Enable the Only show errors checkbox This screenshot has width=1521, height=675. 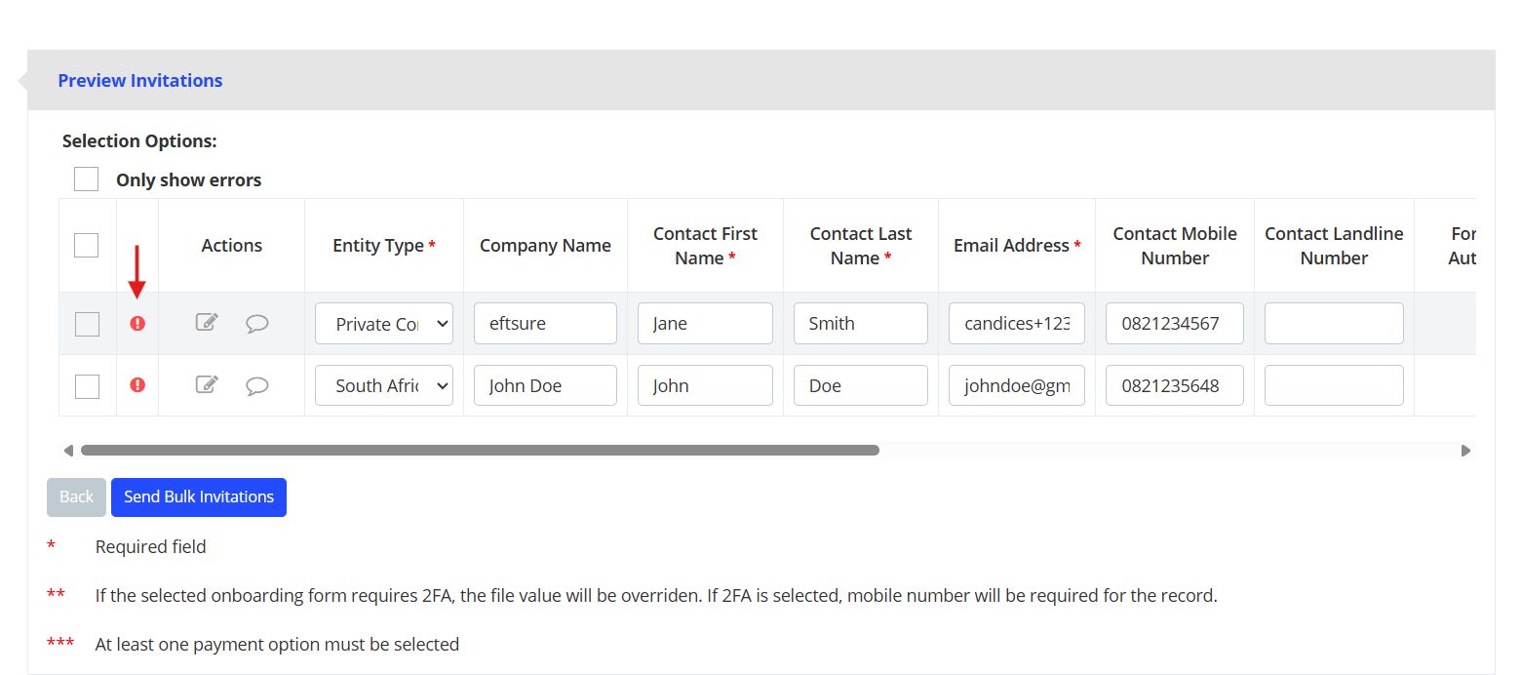(87, 179)
